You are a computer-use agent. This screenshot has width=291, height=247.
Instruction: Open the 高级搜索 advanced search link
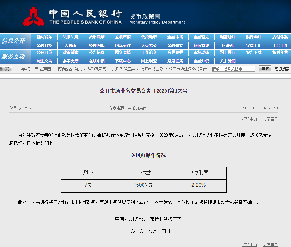(x=282, y=69)
